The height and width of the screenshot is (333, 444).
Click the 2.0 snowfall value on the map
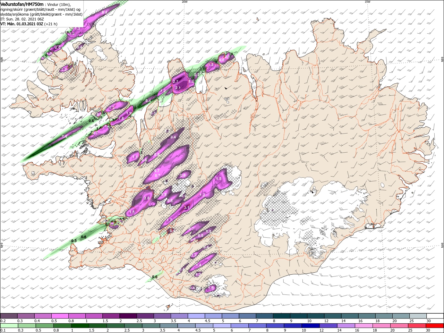point(146,198)
